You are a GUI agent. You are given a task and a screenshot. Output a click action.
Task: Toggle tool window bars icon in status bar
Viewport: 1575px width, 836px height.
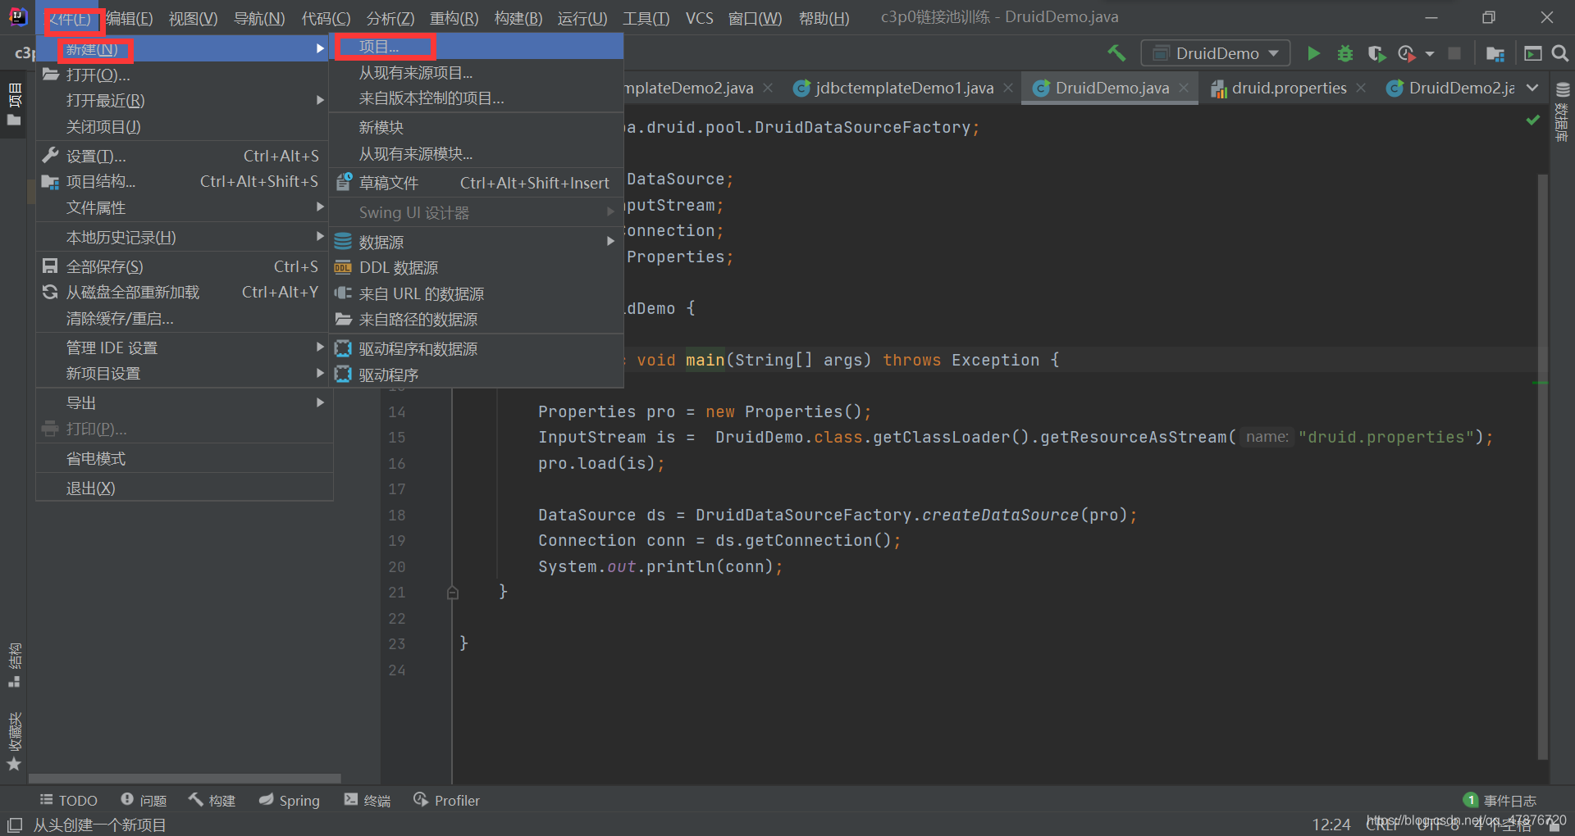[15, 825]
